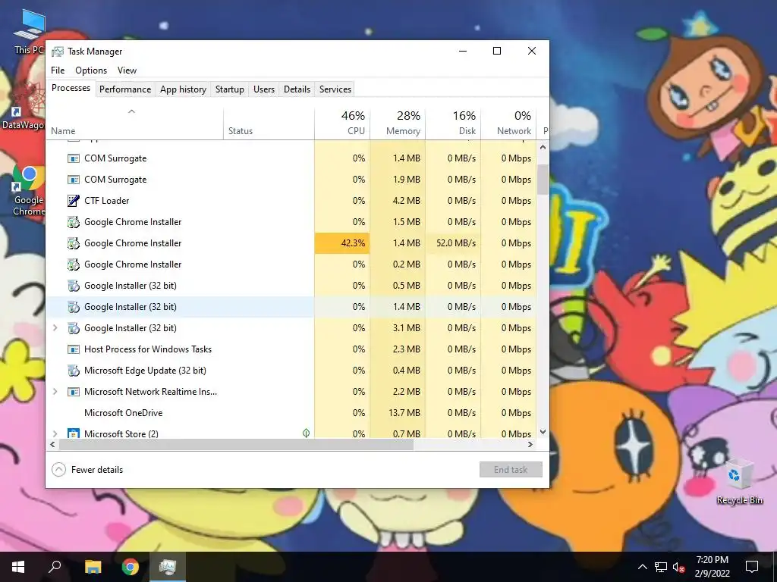Select the Recycle Bin desktop icon

pos(739,481)
